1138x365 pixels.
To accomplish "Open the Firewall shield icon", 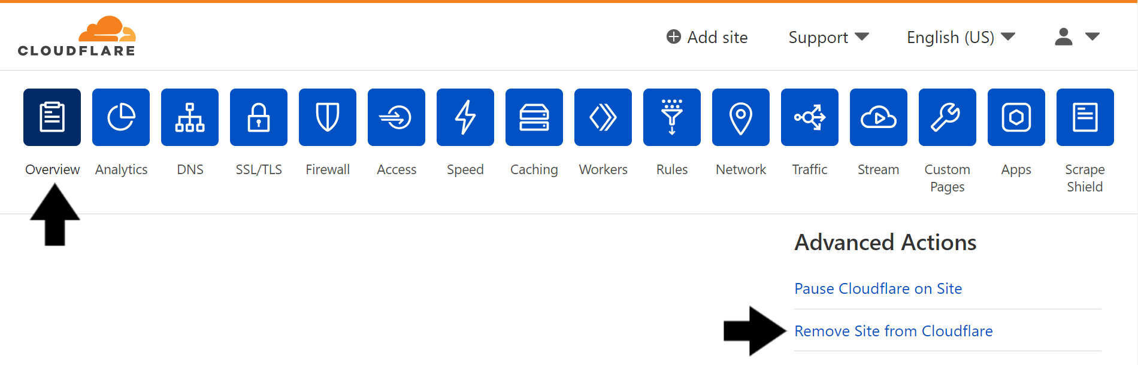I will (x=328, y=117).
